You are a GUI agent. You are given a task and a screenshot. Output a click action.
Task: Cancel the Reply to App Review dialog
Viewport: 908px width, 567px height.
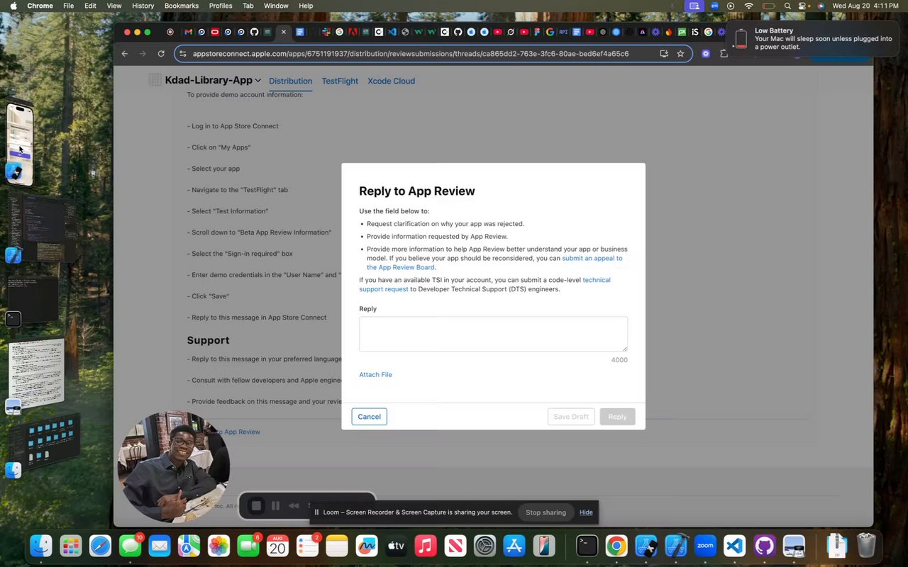tap(369, 417)
